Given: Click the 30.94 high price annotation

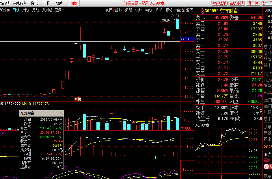Looking at the screenshot, I should (166, 21).
